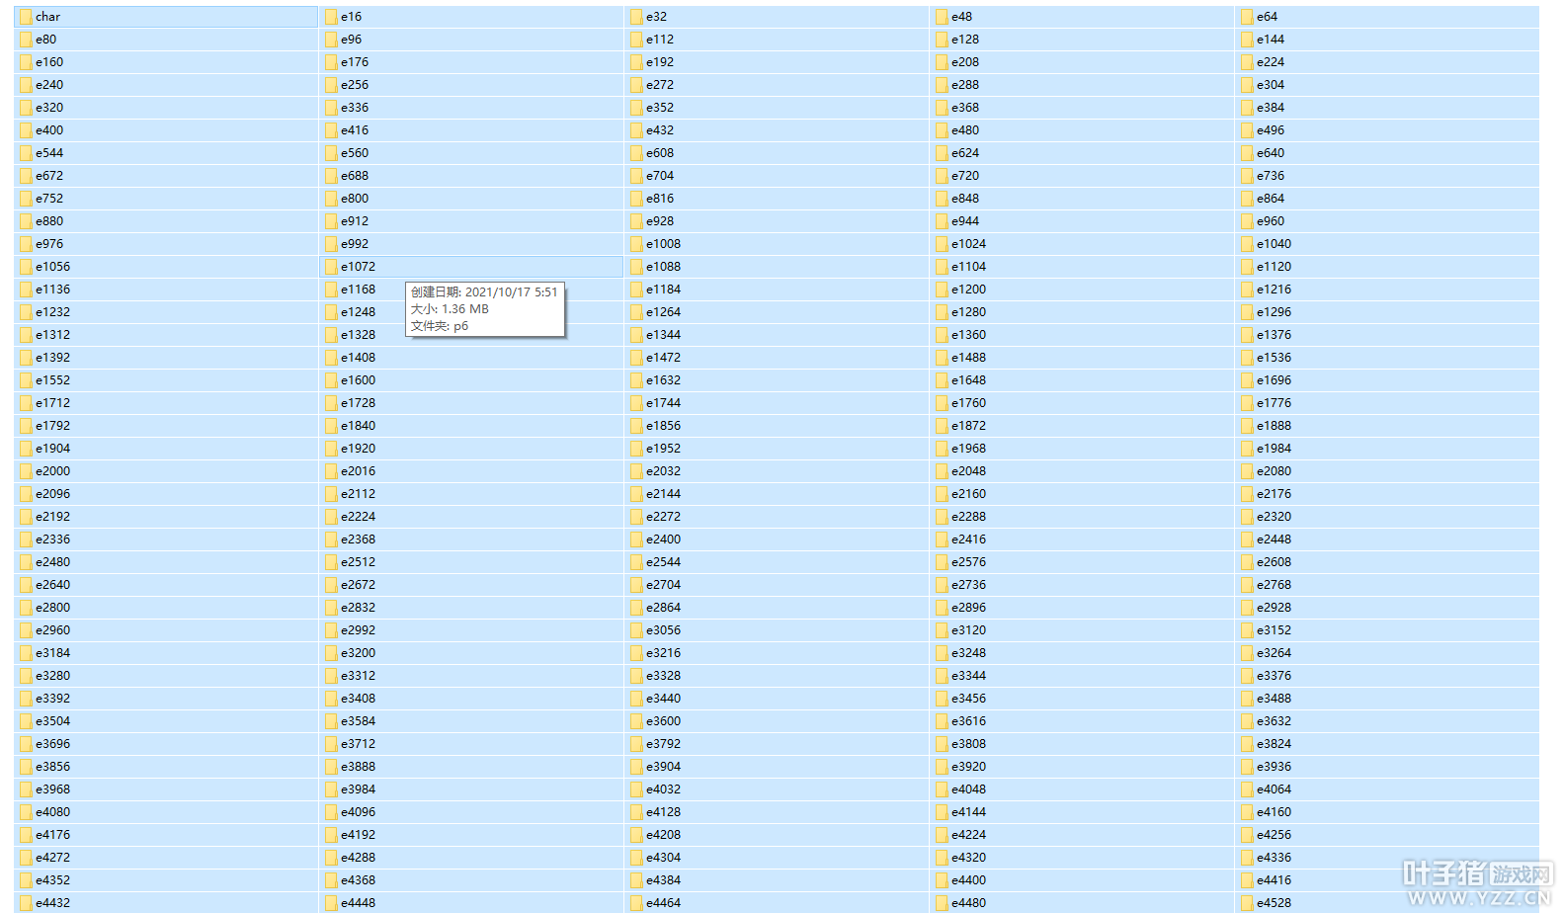
Task: Click the folder icon of e544
Action: tap(26, 153)
